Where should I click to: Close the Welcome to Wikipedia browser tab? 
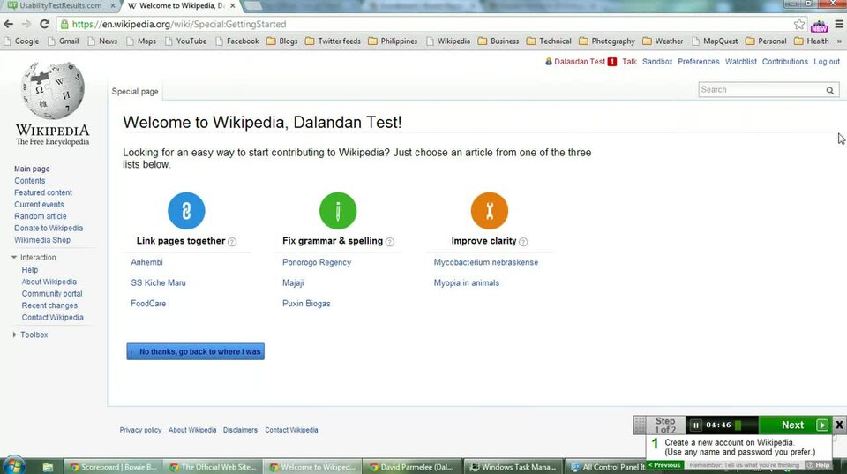pos(232,5)
